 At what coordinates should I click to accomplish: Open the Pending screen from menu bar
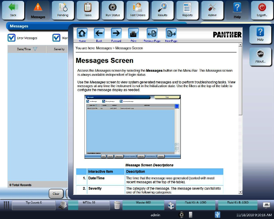63,10
